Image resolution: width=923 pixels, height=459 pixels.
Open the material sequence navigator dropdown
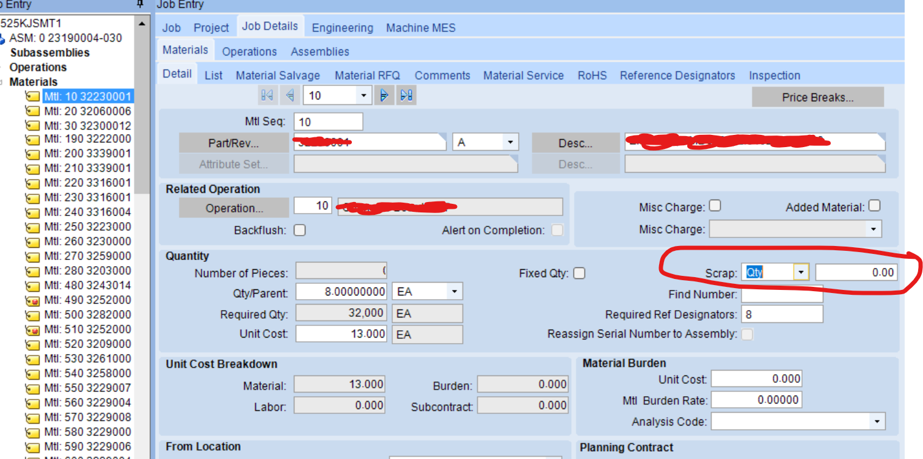[x=364, y=95]
